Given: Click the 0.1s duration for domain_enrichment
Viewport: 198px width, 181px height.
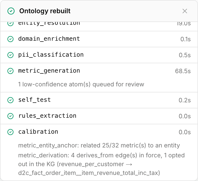Looking at the screenshot, I should [185, 39].
